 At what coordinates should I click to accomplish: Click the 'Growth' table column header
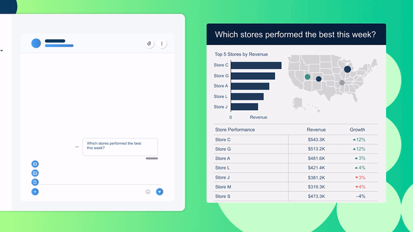click(357, 130)
